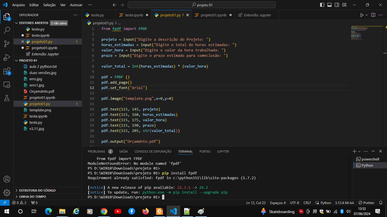Click the split editor icon
Screen dimensions: 387x217
(373, 15)
